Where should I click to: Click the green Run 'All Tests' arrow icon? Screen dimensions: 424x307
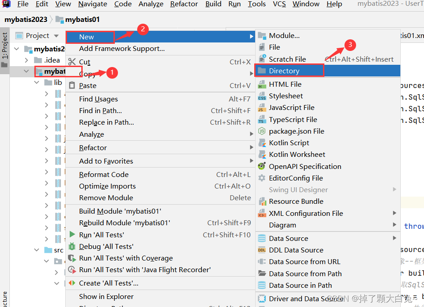72,234
